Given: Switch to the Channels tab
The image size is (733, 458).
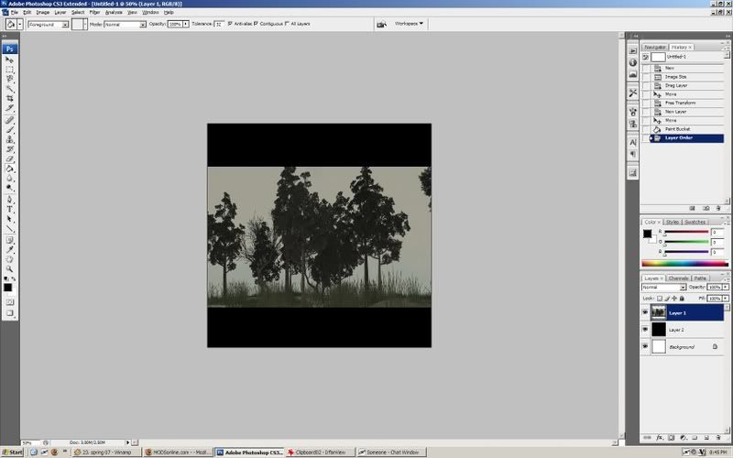Looking at the screenshot, I should tap(678, 278).
